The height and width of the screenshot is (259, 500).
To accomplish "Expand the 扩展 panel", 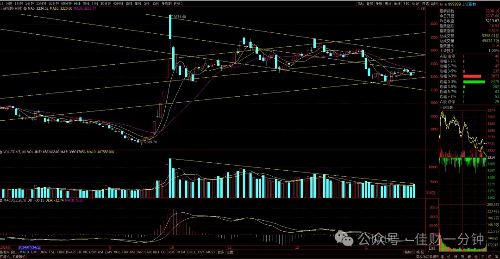I will (x=5, y=256).
